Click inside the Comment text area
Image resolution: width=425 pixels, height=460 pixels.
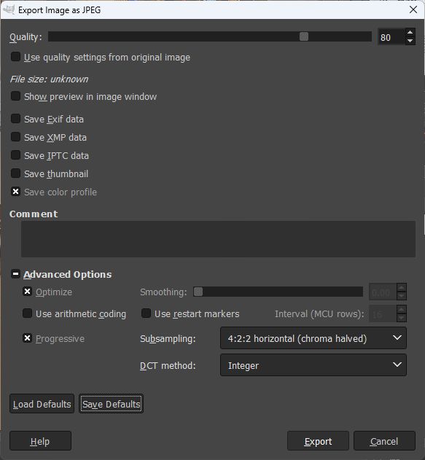218,239
